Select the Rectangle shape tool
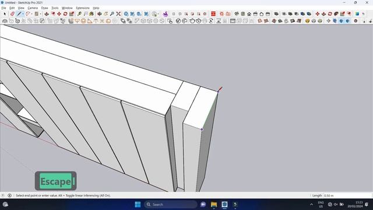This screenshot has width=373, height=210. pyautogui.click(x=36, y=14)
